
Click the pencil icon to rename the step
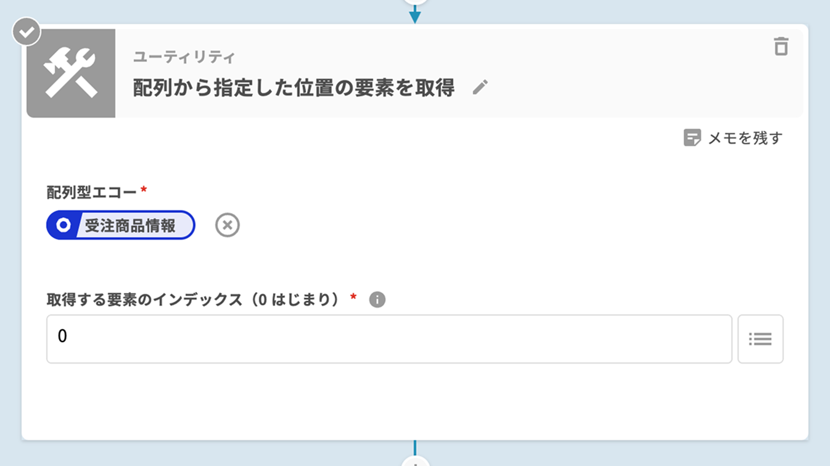480,88
